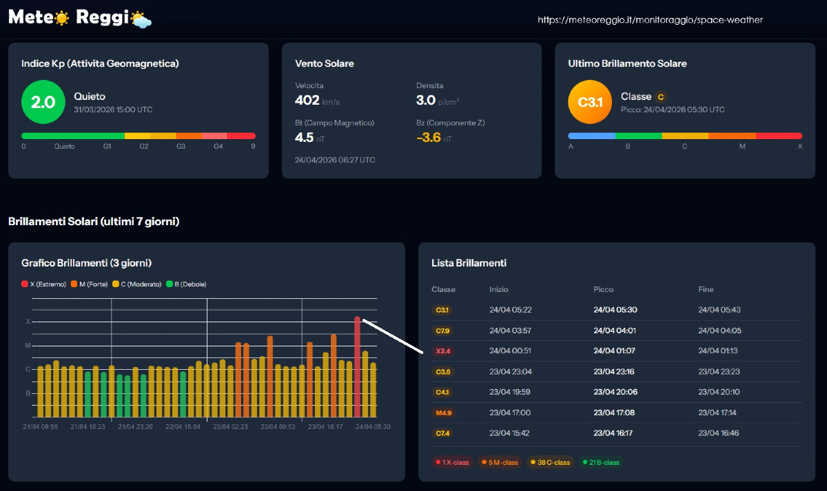Image resolution: width=827 pixels, height=491 pixels.
Task: Select the M4.9 class badge in list
Action: tap(442, 412)
